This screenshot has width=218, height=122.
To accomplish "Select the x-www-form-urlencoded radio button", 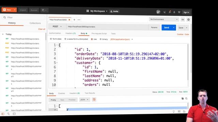I will pos(65,39).
